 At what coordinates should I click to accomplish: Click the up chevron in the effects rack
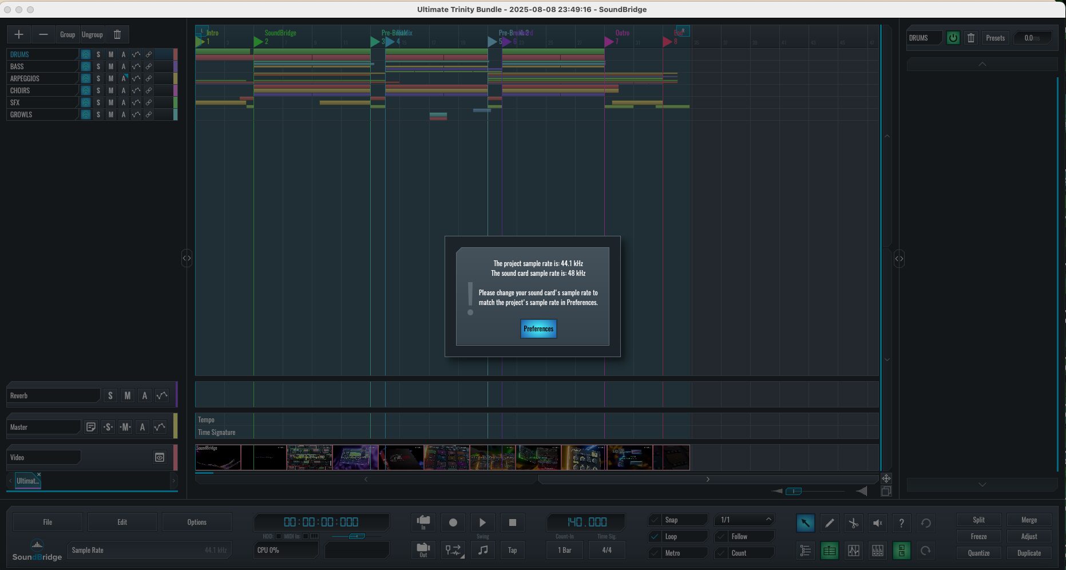point(982,64)
